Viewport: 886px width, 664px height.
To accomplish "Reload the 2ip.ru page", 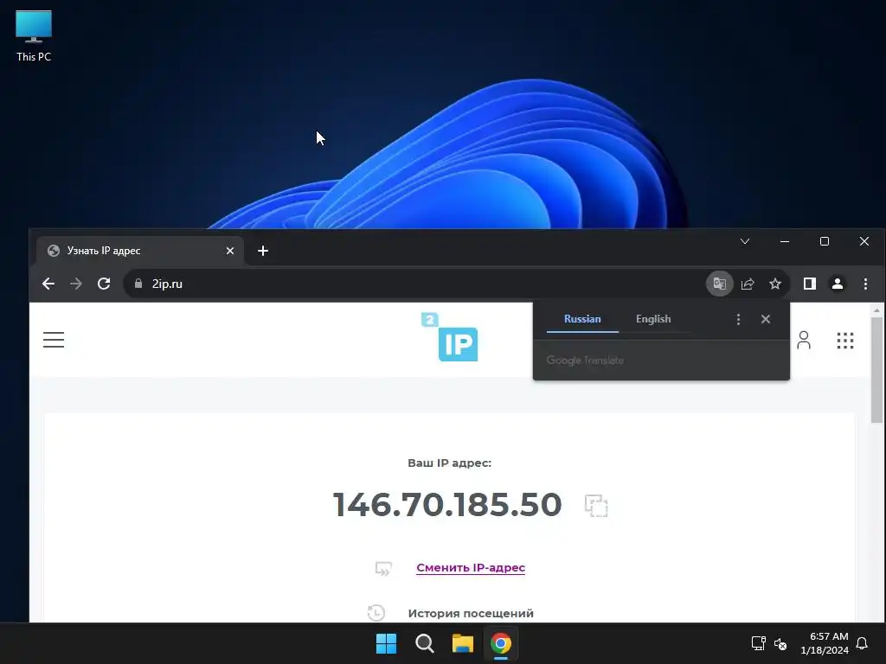I will (x=104, y=284).
